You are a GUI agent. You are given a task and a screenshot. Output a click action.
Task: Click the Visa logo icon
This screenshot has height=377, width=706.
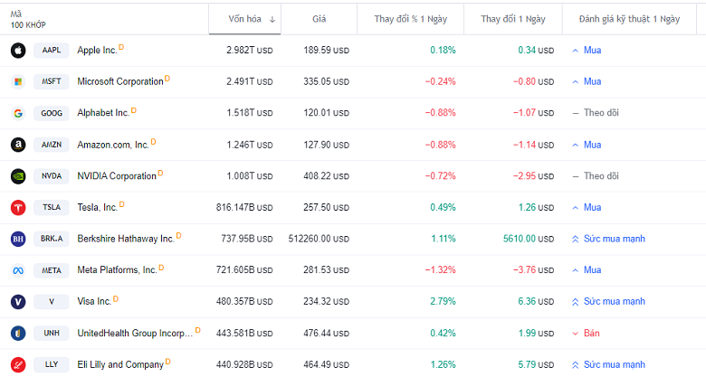click(17, 302)
